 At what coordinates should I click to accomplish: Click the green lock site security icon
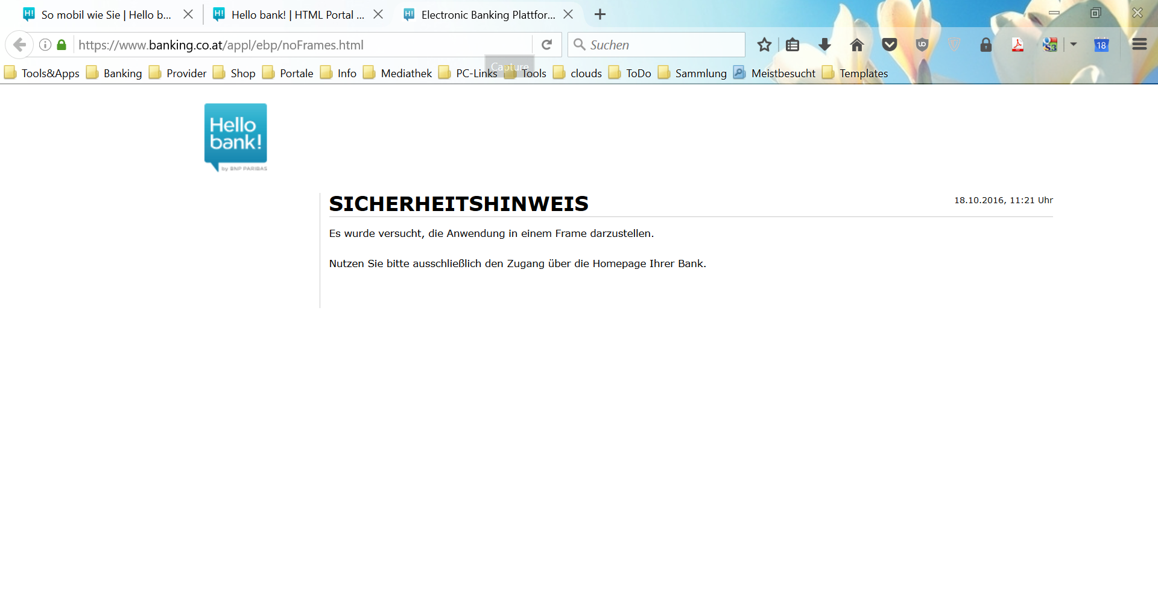62,45
